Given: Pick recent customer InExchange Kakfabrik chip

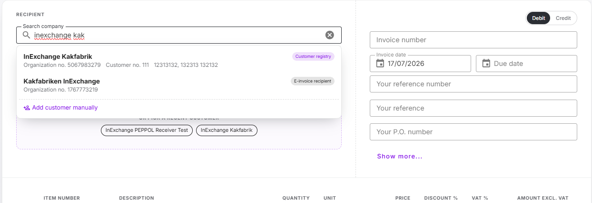Looking at the screenshot, I should (x=227, y=130).
